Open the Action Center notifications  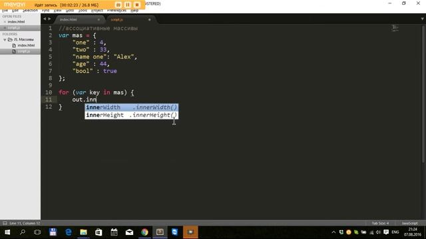386,232
